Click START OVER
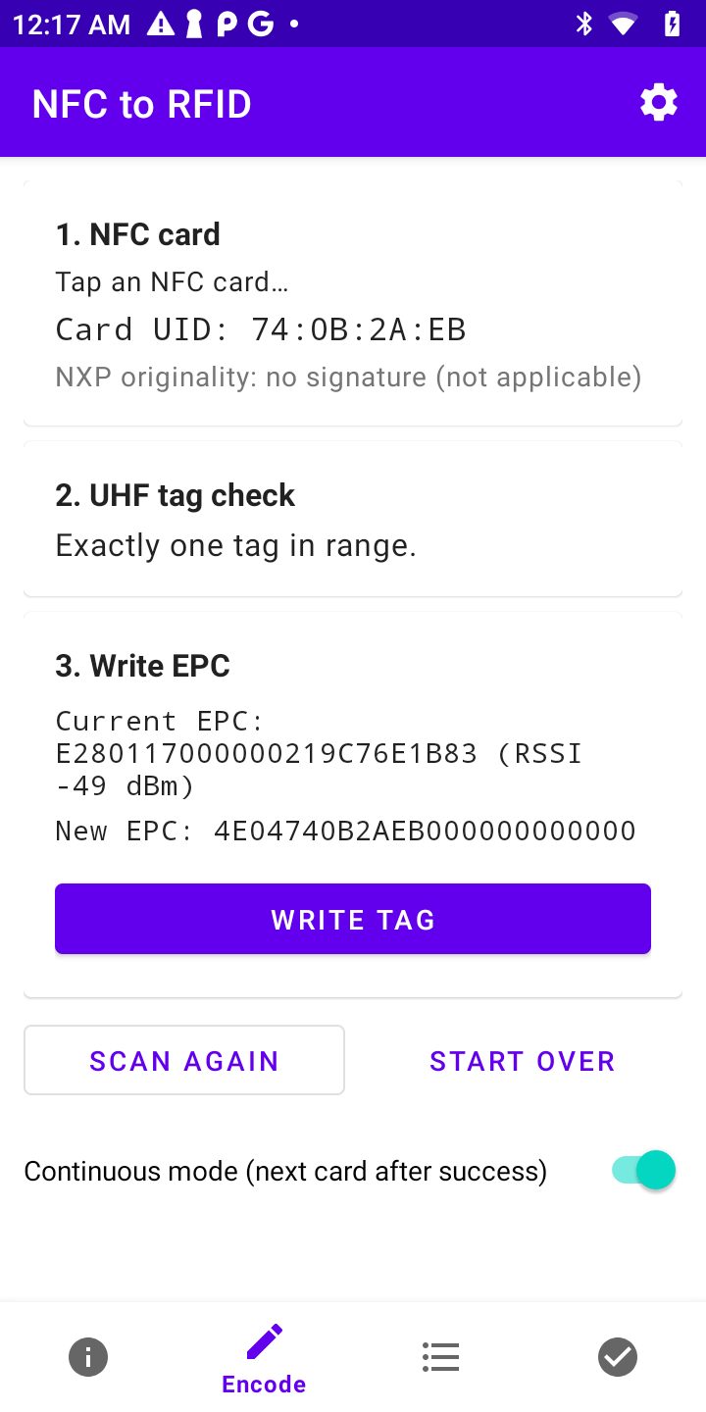The image size is (706, 1412). [x=522, y=1061]
